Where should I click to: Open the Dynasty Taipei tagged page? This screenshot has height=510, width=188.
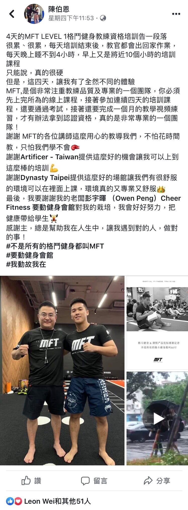[45, 177]
